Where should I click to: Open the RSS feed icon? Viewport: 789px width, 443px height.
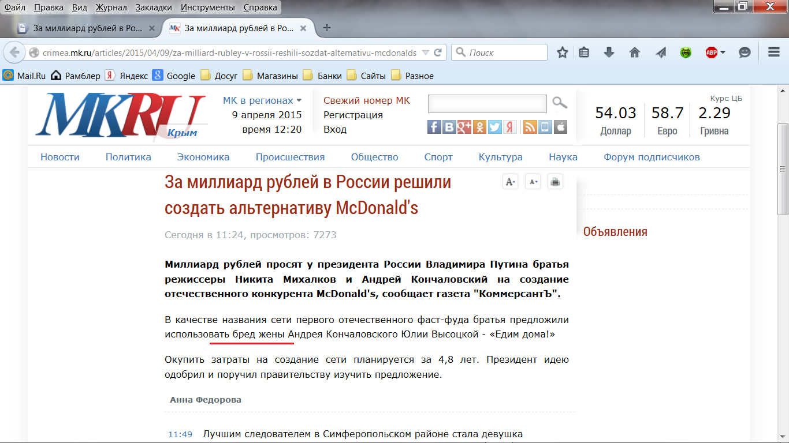(x=530, y=127)
